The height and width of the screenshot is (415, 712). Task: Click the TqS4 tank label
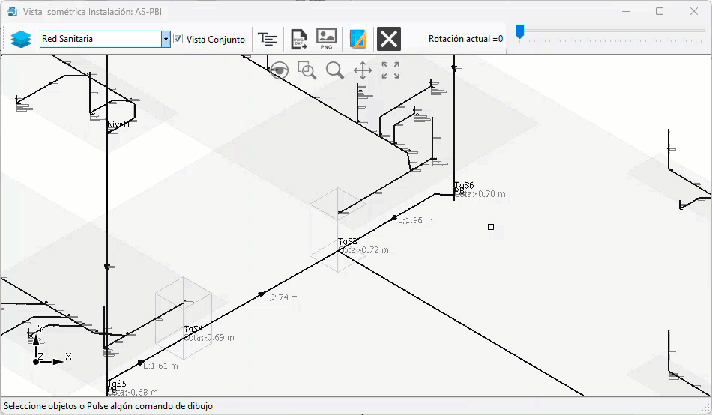[193, 329]
